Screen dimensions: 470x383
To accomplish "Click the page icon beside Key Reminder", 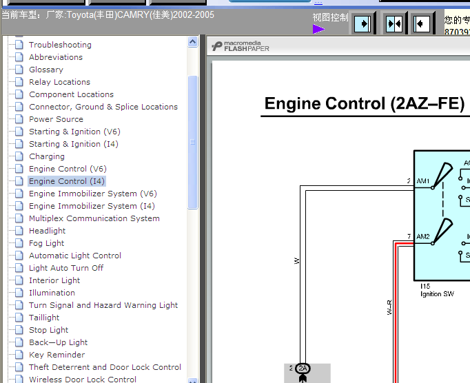I will (x=19, y=355).
